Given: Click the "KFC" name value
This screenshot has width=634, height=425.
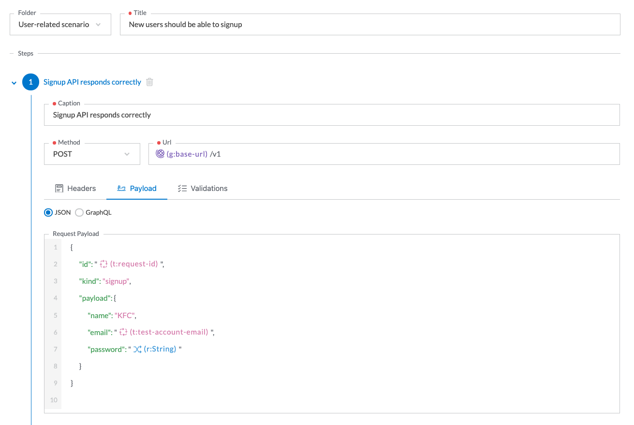Looking at the screenshot, I should (125, 315).
